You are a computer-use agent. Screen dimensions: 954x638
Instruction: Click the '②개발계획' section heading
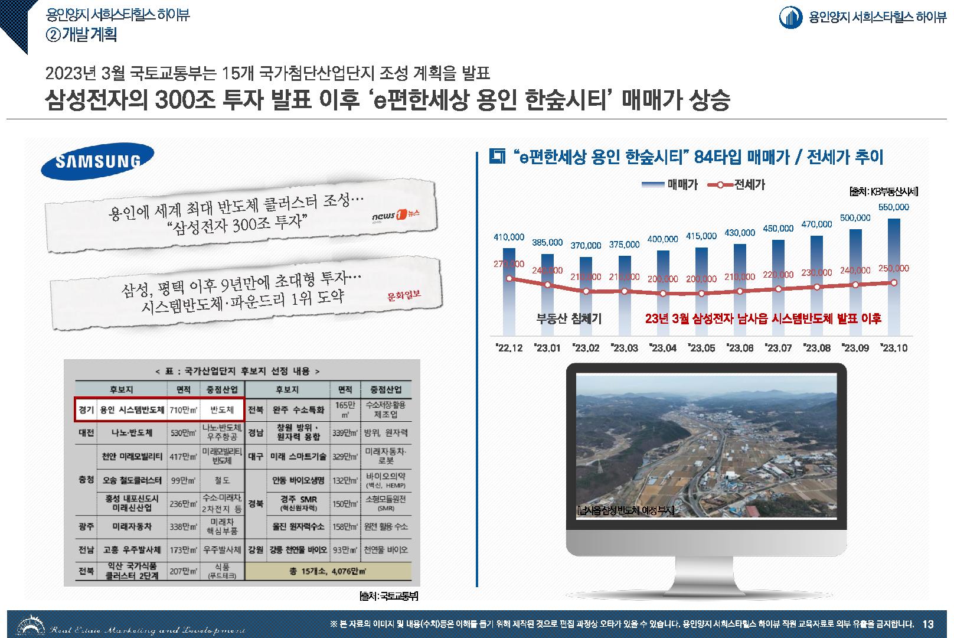81,35
